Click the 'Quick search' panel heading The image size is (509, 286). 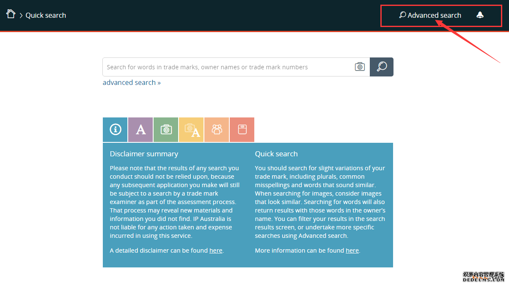pyautogui.click(x=276, y=154)
